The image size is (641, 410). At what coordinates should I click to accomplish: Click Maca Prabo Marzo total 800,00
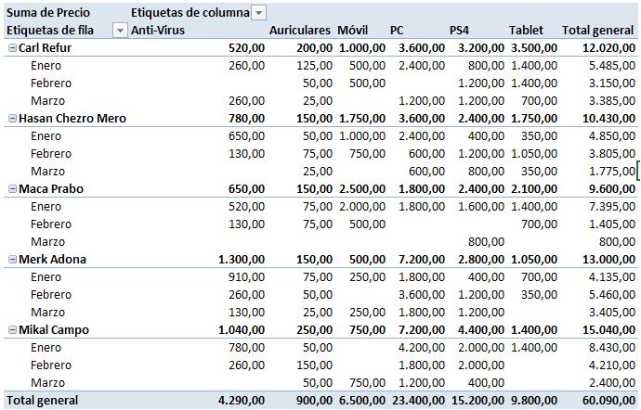click(x=617, y=242)
